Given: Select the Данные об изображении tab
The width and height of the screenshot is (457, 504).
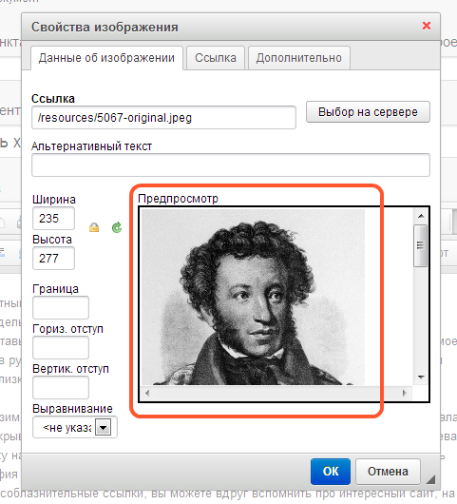Looking at the screenshot, I should tap(106, 58).
